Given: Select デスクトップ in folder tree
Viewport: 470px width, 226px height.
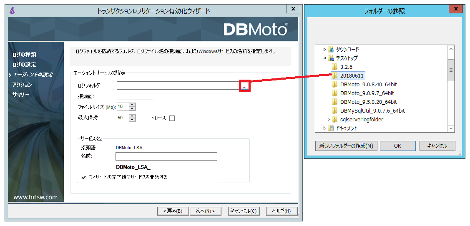Looking at the screenshot, I should (347, 58).
